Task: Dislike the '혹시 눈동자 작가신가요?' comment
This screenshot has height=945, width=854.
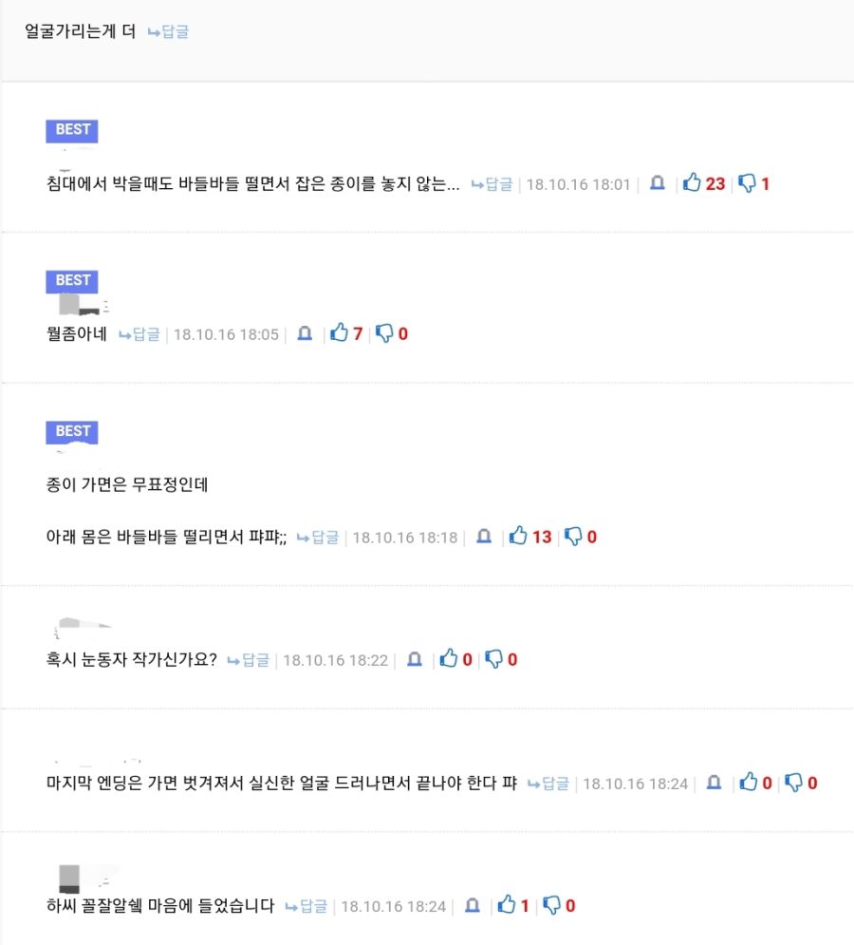Action: pos(494,659)
